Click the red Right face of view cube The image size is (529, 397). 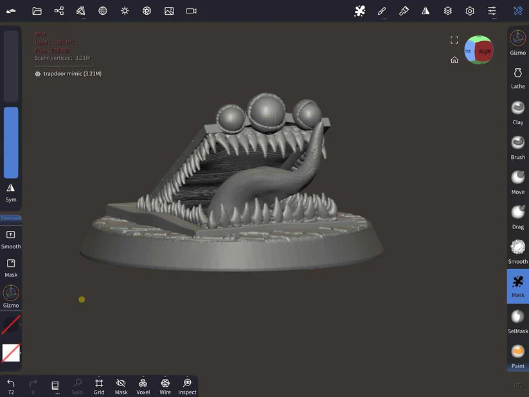[484, 51]
